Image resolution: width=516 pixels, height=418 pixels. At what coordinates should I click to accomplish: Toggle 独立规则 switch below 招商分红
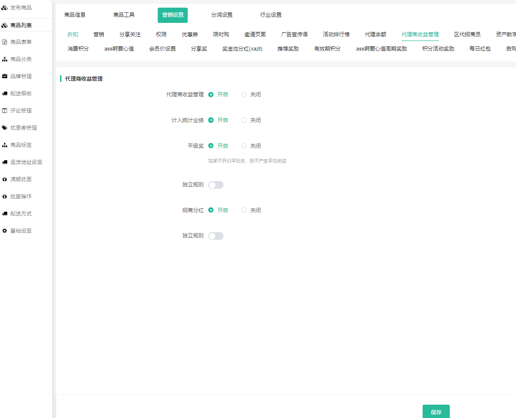pyautogui.click(x=216, y=236)
